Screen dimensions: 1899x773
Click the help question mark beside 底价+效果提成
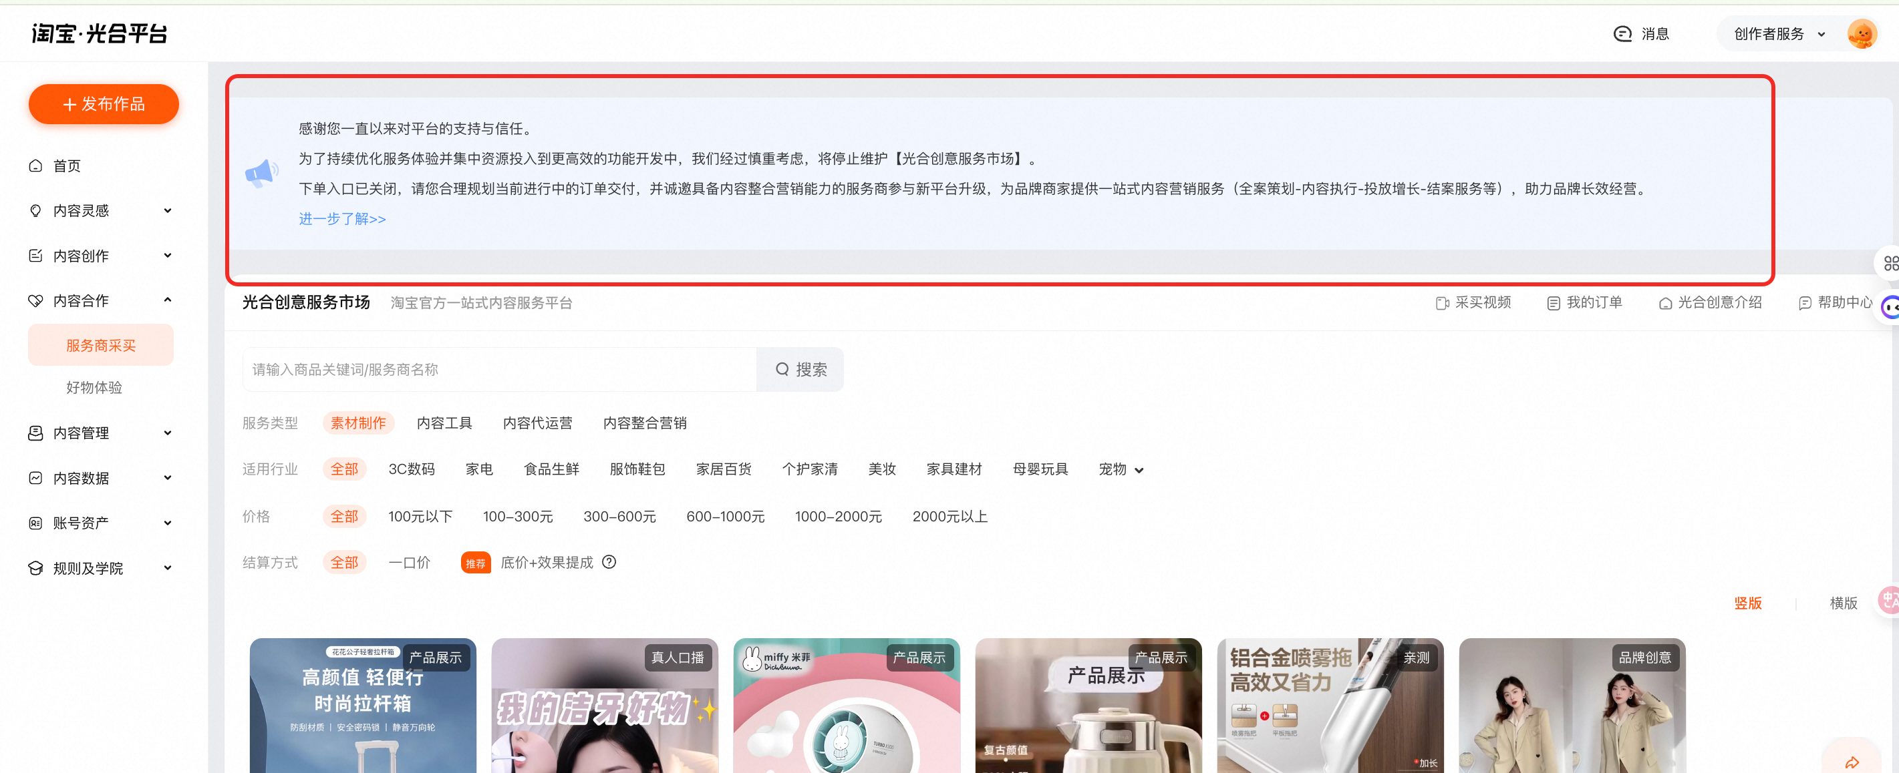pos(609,563)
